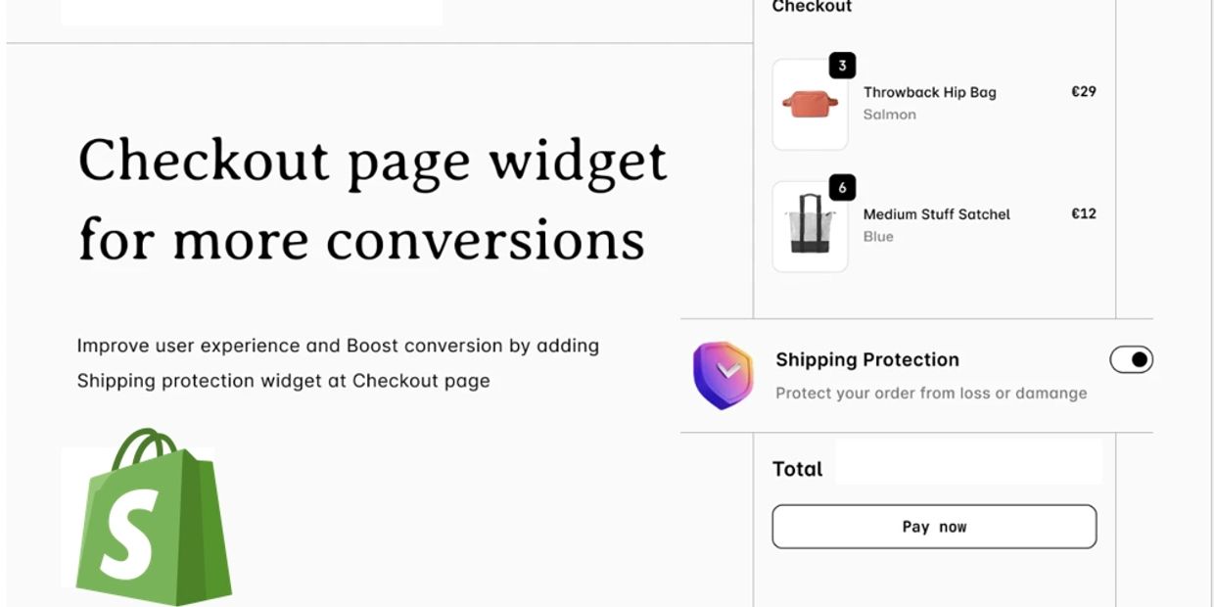Screen dimensions: 1214x607
Task: Click the purple shield Shipping Protection icon
Action: (x=723, y=374)
